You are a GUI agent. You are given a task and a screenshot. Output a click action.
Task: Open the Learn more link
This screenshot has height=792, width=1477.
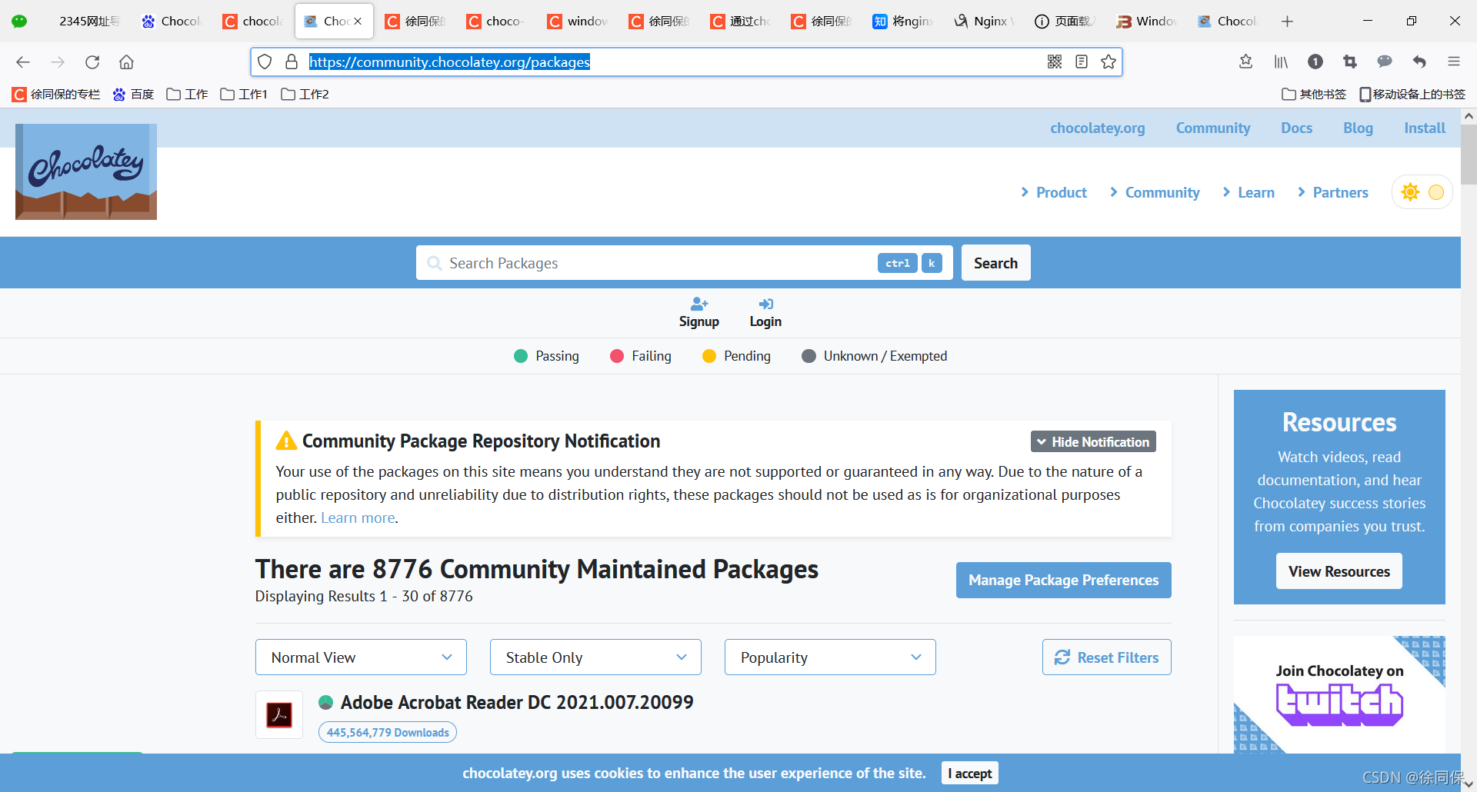point(358,518)
